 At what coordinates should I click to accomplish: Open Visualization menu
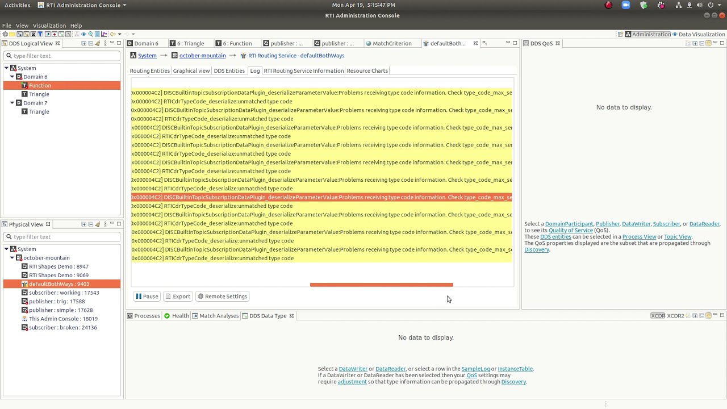click(49, 26)
